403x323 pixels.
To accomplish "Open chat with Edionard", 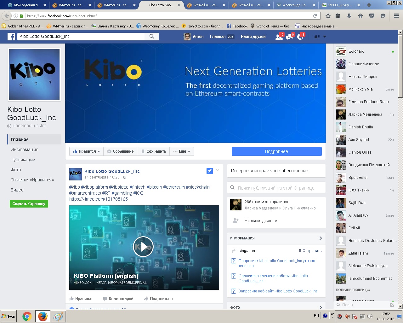I will click(365, 51).
